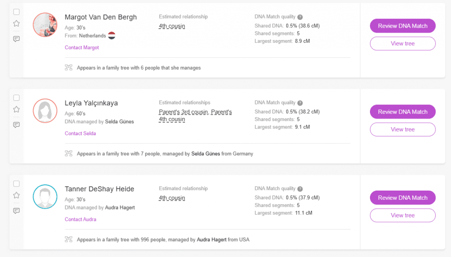The image size is (451, 257).
Task: Open notes icon for Leyla Yalçınkaya
Action: point(16,125)
